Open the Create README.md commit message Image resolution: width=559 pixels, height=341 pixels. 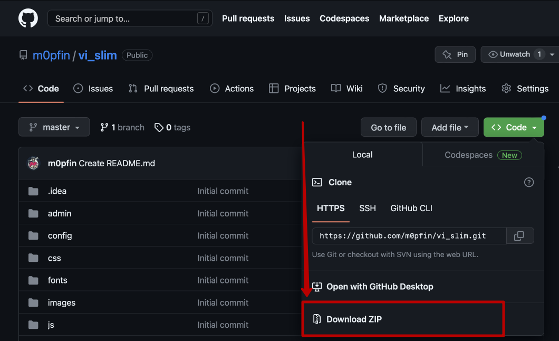(x=117, y=163)
